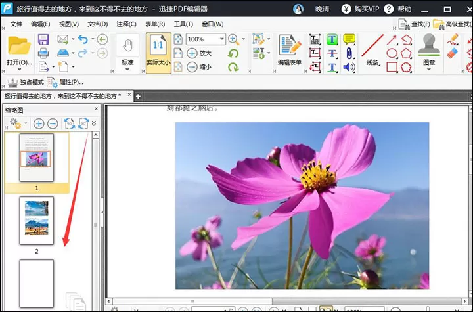
Task: Click the horizontal scrollbar under the document
Action: [x=288, y=301]
